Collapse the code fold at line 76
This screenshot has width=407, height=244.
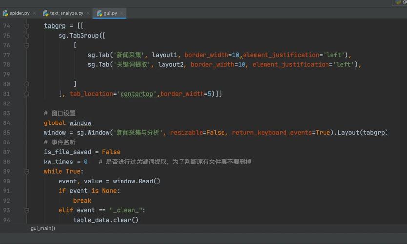[27, 45]
